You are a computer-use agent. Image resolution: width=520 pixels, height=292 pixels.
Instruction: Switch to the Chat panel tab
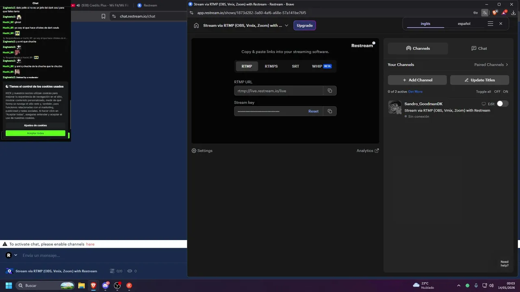pyautogui.click(x=479, y=48)
